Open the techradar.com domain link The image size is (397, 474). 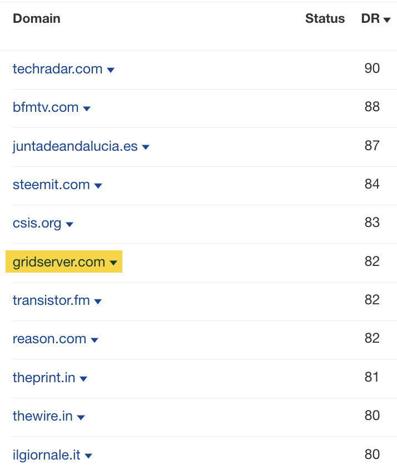click(x=56, y=68)
